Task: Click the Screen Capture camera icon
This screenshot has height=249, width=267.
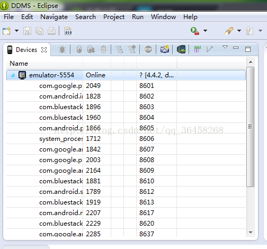Action: (165, 49)
